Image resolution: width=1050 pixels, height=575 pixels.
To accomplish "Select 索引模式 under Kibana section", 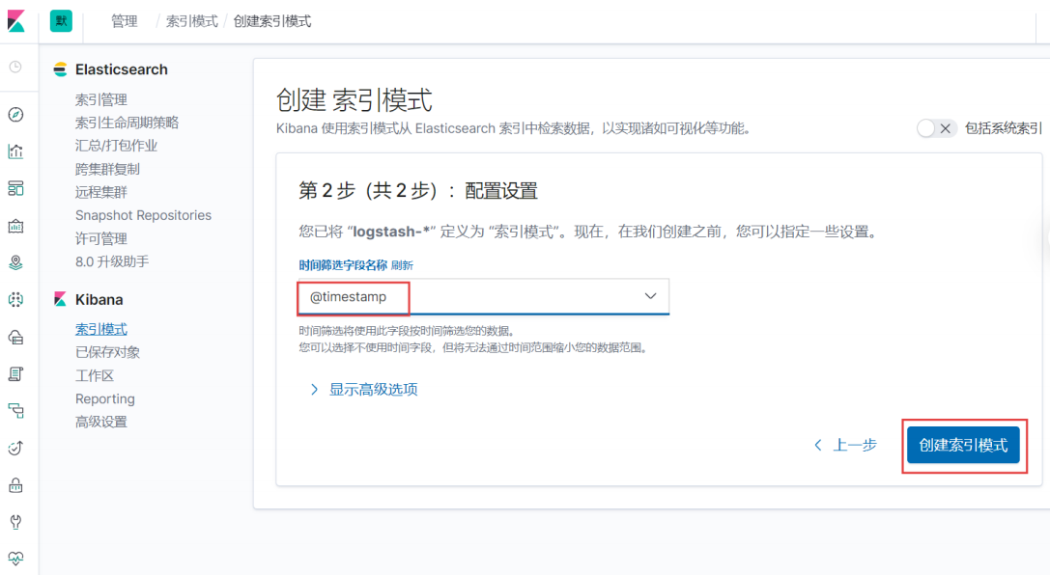I will 101,329.
